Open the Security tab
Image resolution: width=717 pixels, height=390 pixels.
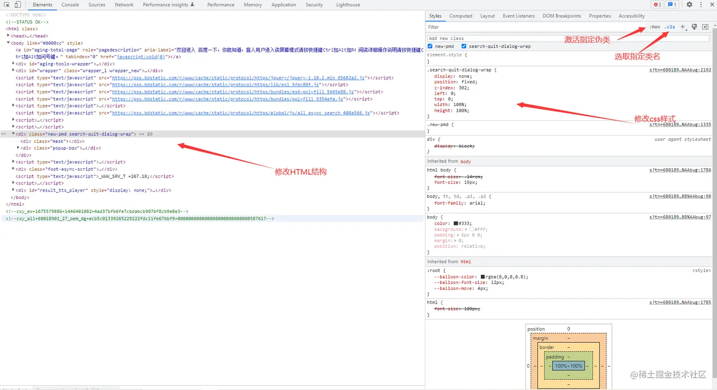[x=314, y=5]
